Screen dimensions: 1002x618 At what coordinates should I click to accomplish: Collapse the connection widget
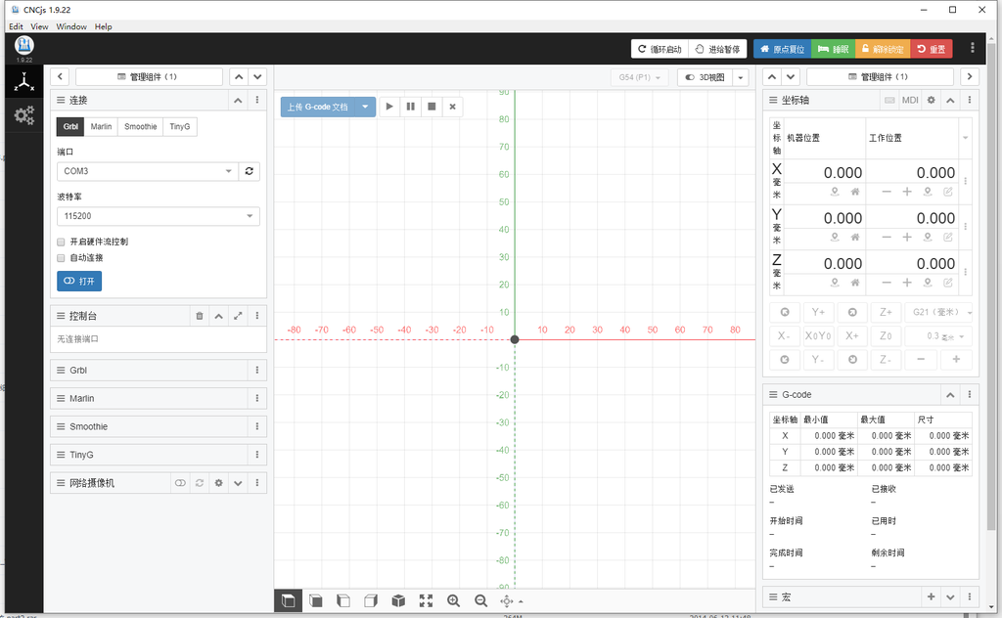pyautogui.click(x=238, y=101)
